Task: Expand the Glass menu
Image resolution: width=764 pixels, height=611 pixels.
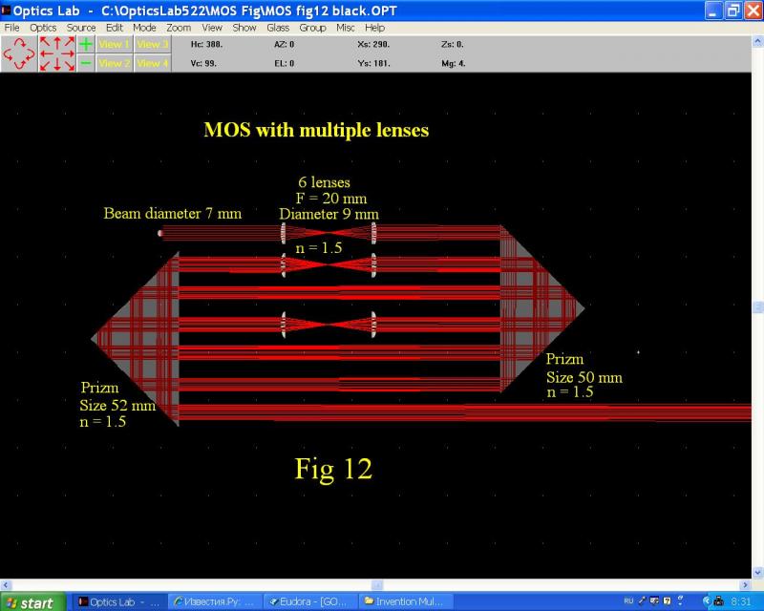Action: coord(278,28)
